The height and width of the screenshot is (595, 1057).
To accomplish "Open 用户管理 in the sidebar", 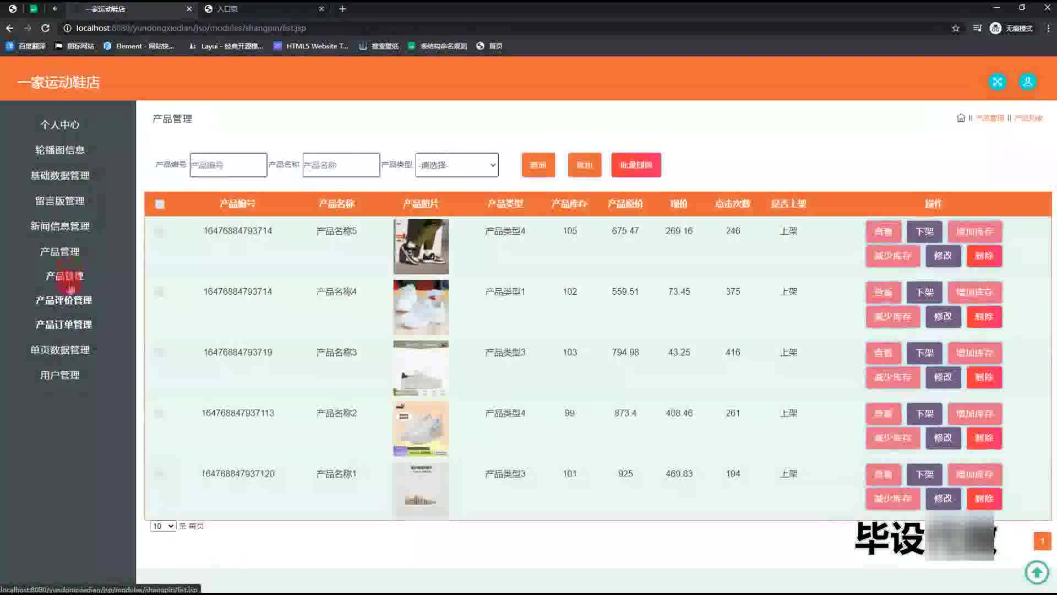I will (x=60, y=375).
